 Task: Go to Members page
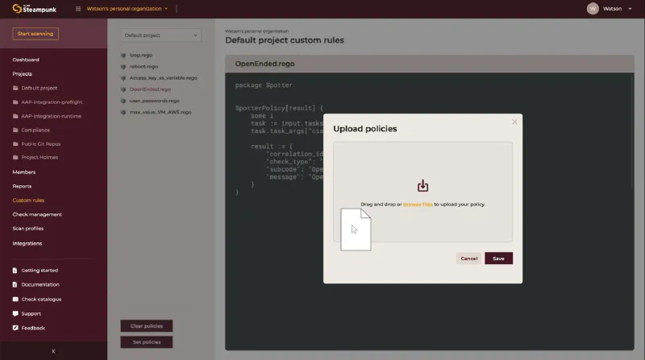click(24, 172)
